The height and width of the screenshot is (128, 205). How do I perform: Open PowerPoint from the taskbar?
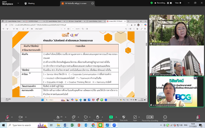pos(79,125)
